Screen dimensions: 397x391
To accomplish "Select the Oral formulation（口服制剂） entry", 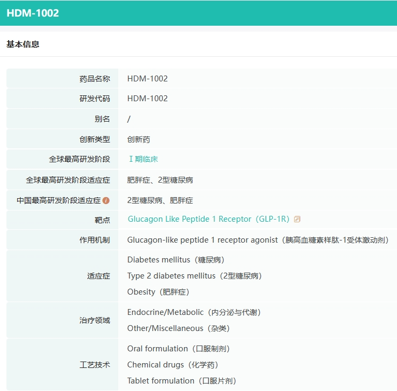I will (178, 349).
